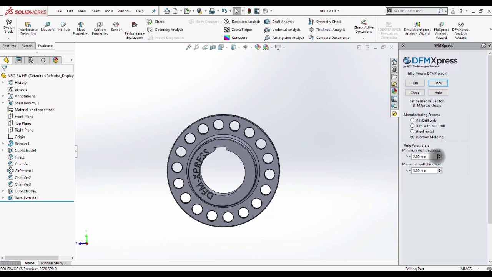Open the Insert menu
492x277 pixels.
[x=95, y=11]
